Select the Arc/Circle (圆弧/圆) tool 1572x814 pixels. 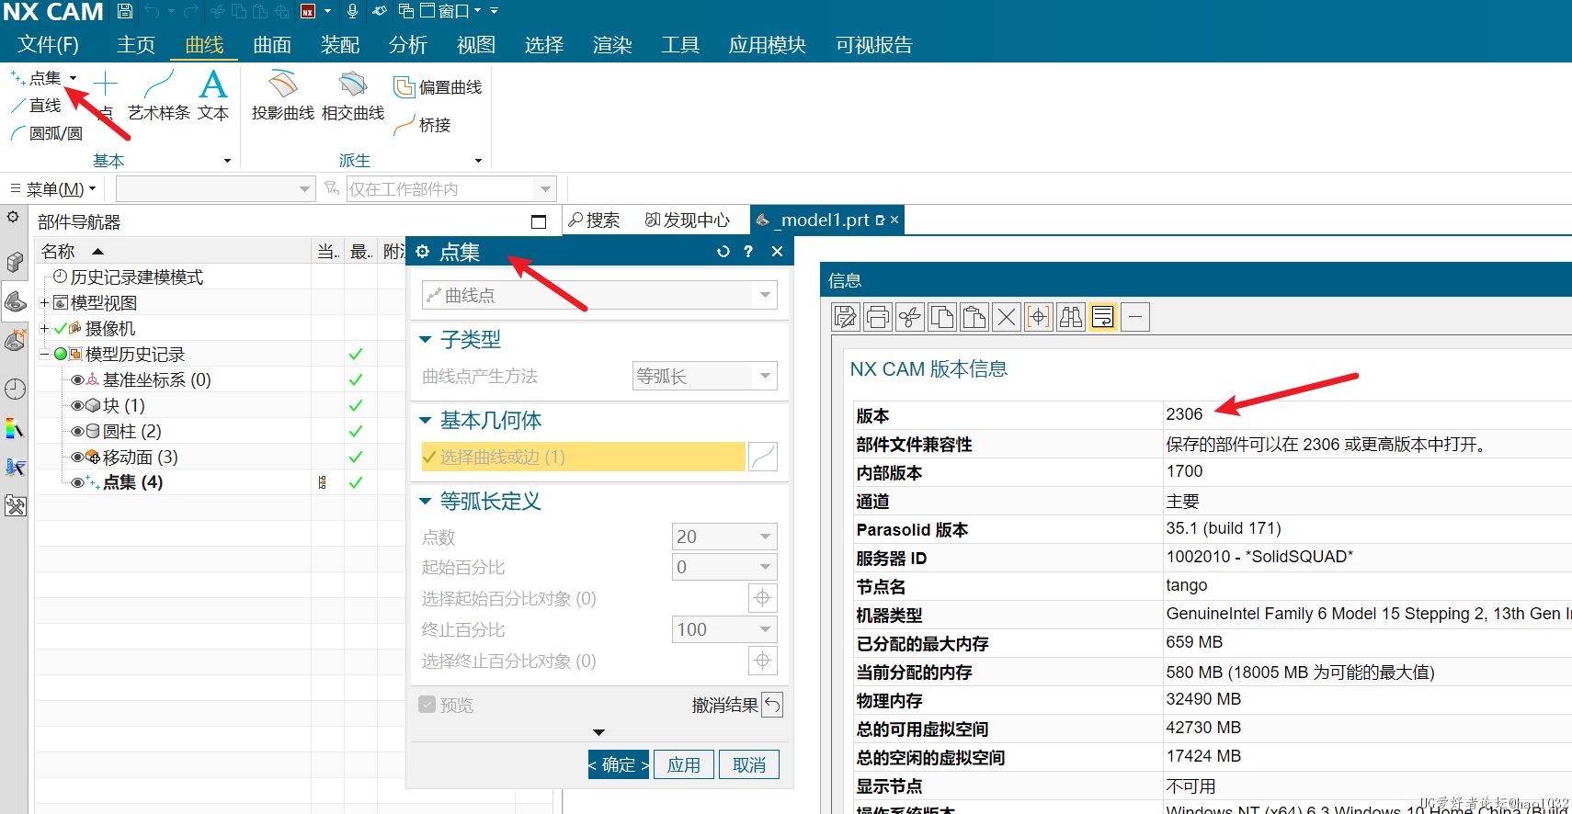pos(47,133)
